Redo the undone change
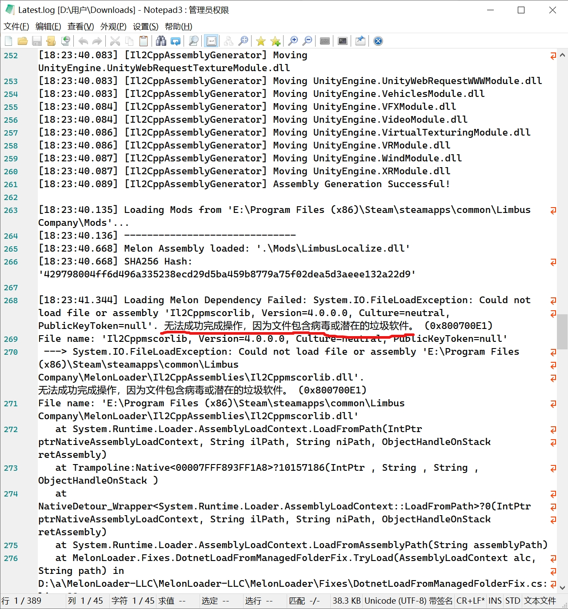 (x=97, y=41)
